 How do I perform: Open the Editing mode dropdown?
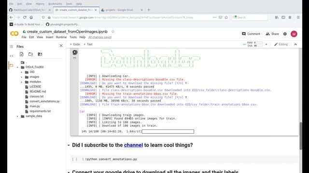[x=281, y=44]
